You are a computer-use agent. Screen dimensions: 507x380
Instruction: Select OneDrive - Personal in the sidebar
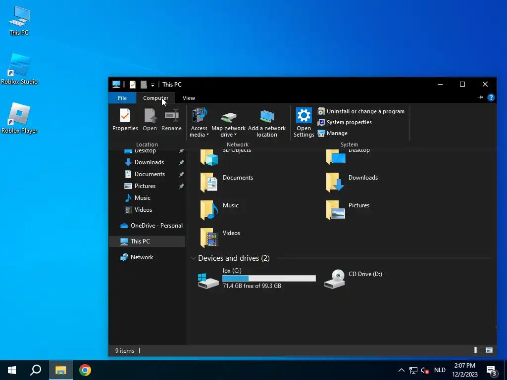pyautogui.click(x=152, y=226)
